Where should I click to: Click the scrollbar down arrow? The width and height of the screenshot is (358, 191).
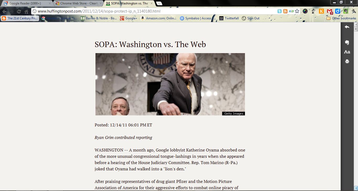[356, 188]
